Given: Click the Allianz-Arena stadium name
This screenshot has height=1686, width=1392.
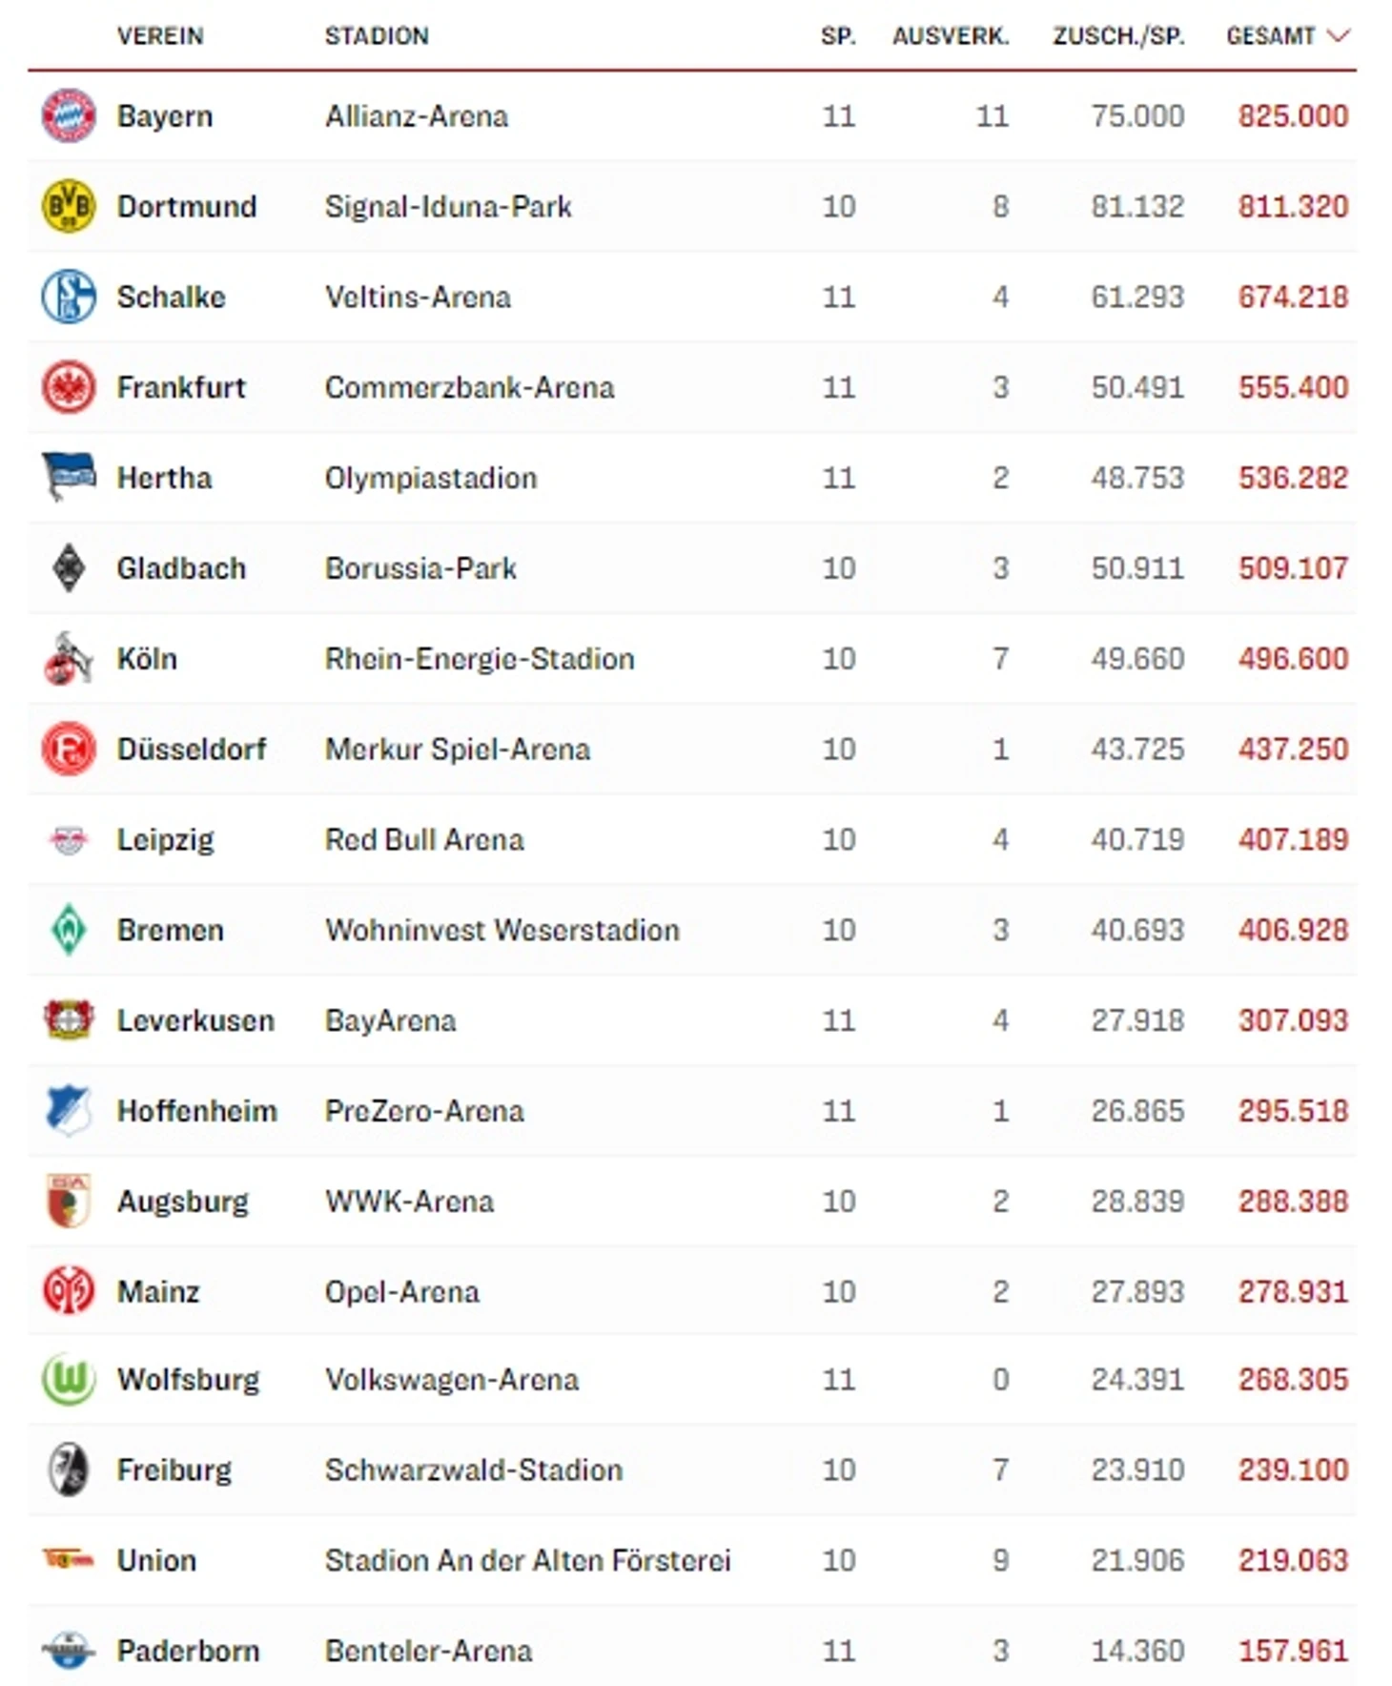Looking at the screenshot, I should pyautogui.click(x=417, y=116).
